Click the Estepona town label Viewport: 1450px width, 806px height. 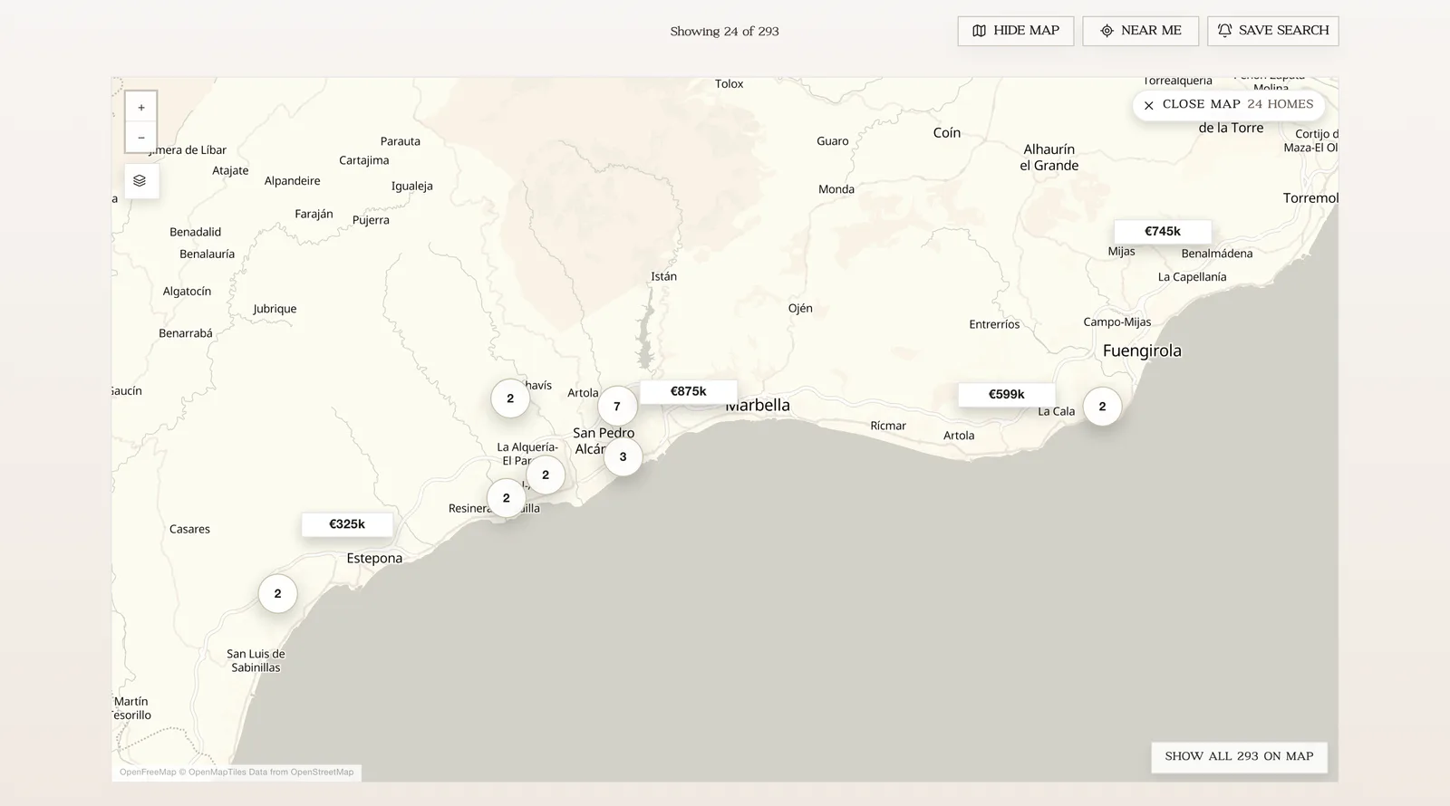(374, 559)
